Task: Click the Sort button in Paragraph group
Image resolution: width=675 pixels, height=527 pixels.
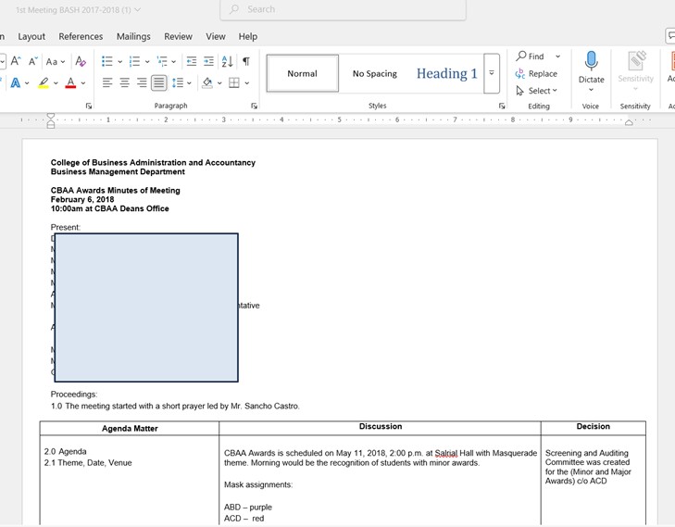Action: click(227, 61)
